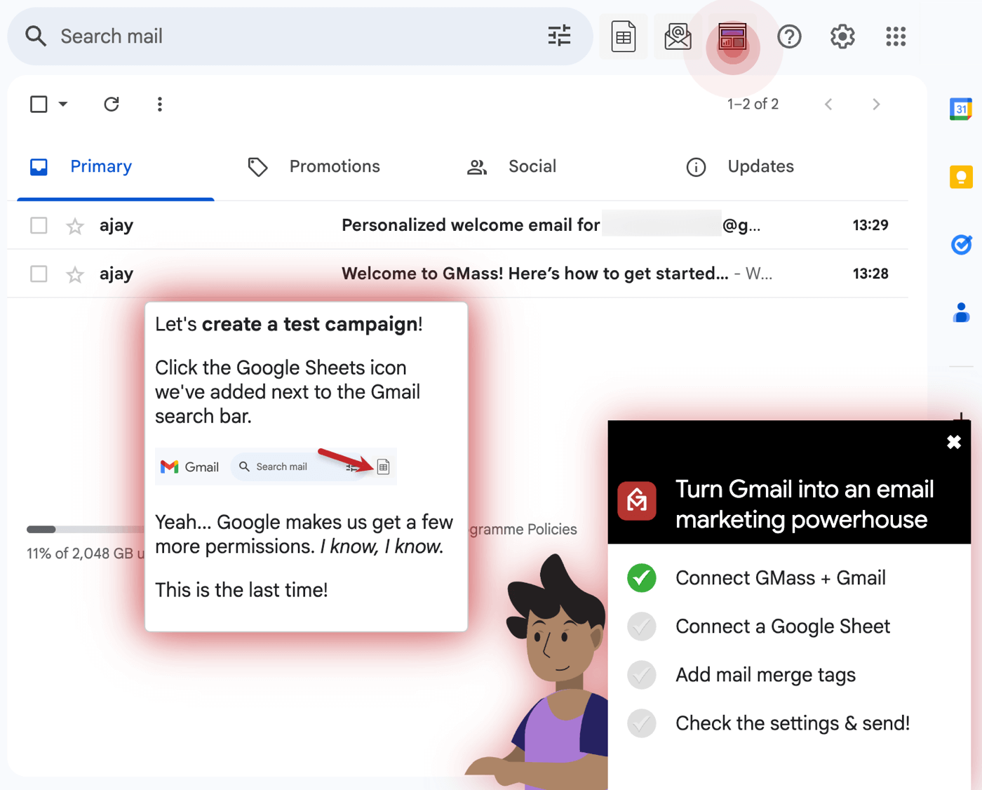Click the storage used percentage text
Screen dimensions: 982x790
coord(86,554)
